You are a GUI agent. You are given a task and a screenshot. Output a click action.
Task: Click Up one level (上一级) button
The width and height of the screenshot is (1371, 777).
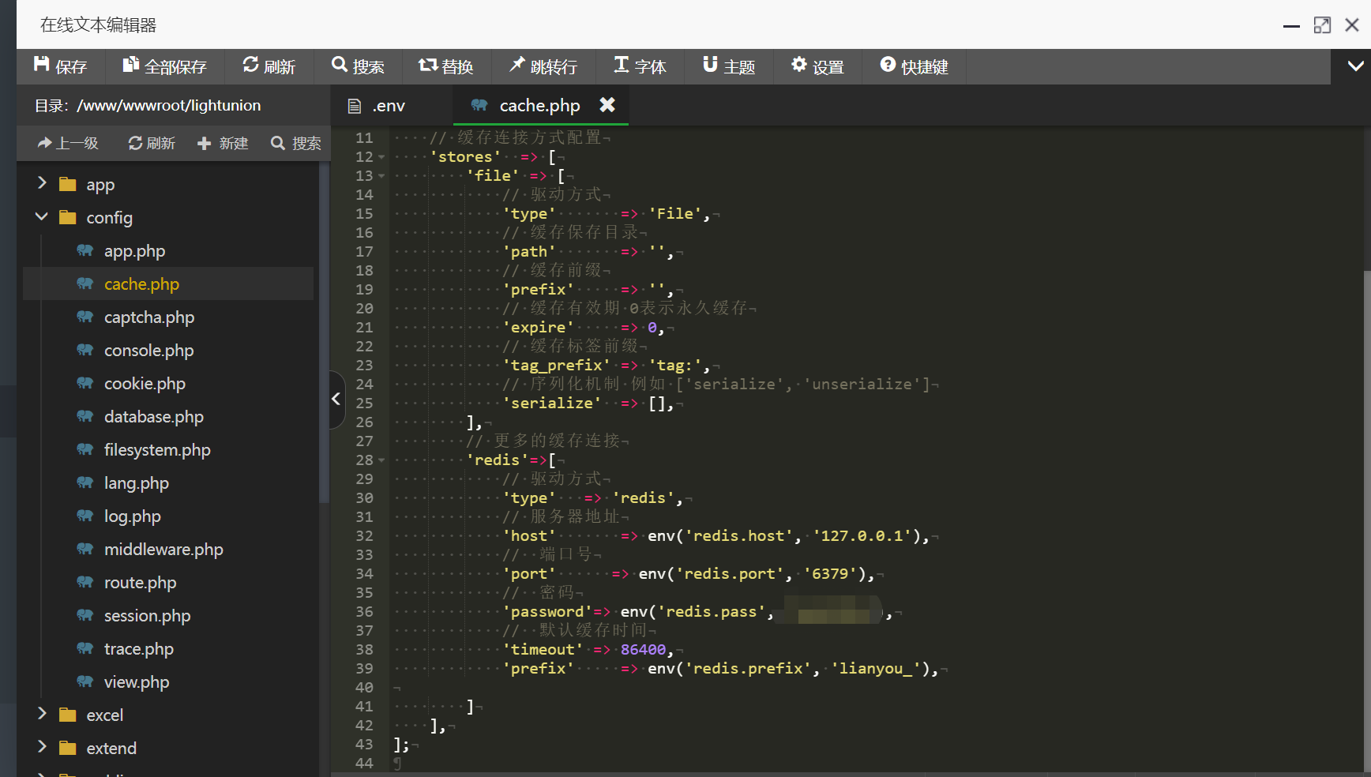tap(68, 143)
